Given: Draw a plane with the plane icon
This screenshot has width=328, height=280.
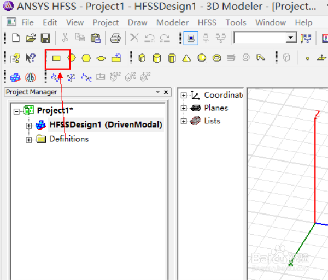Looking at the screenshot, I should click(321, 57).
